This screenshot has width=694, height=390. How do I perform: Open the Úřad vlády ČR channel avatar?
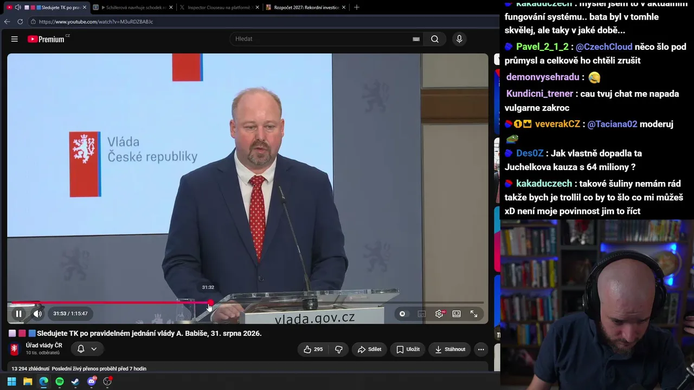(15, 349)
